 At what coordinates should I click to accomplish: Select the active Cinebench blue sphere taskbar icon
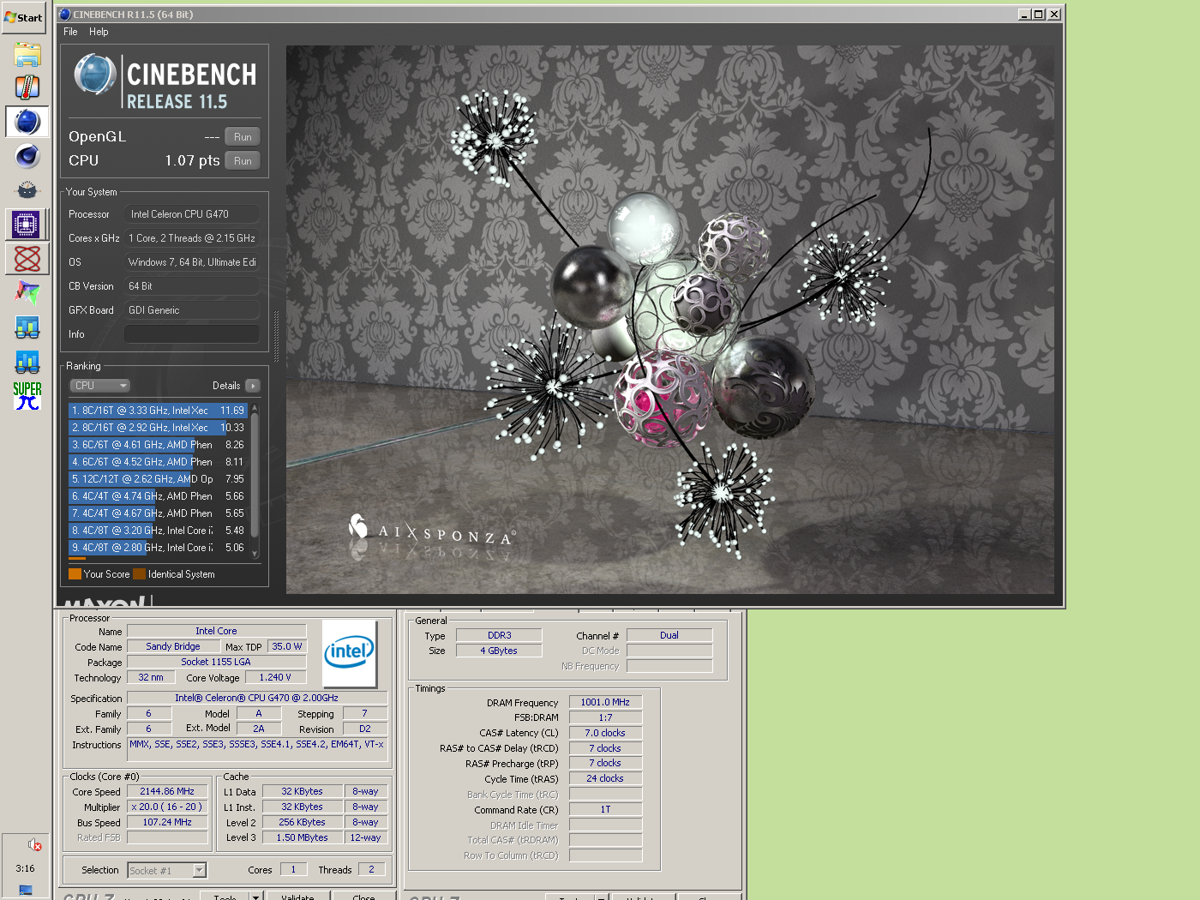coord(27,122)
